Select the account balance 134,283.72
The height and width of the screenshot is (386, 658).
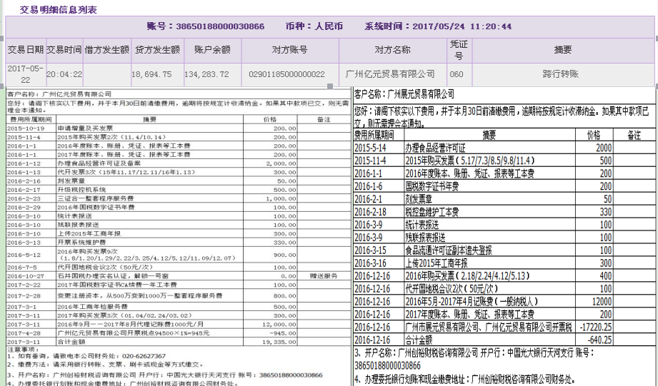[206, 74]
